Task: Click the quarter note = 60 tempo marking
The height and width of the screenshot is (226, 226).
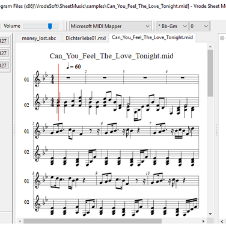Action: tap(74, 66)
